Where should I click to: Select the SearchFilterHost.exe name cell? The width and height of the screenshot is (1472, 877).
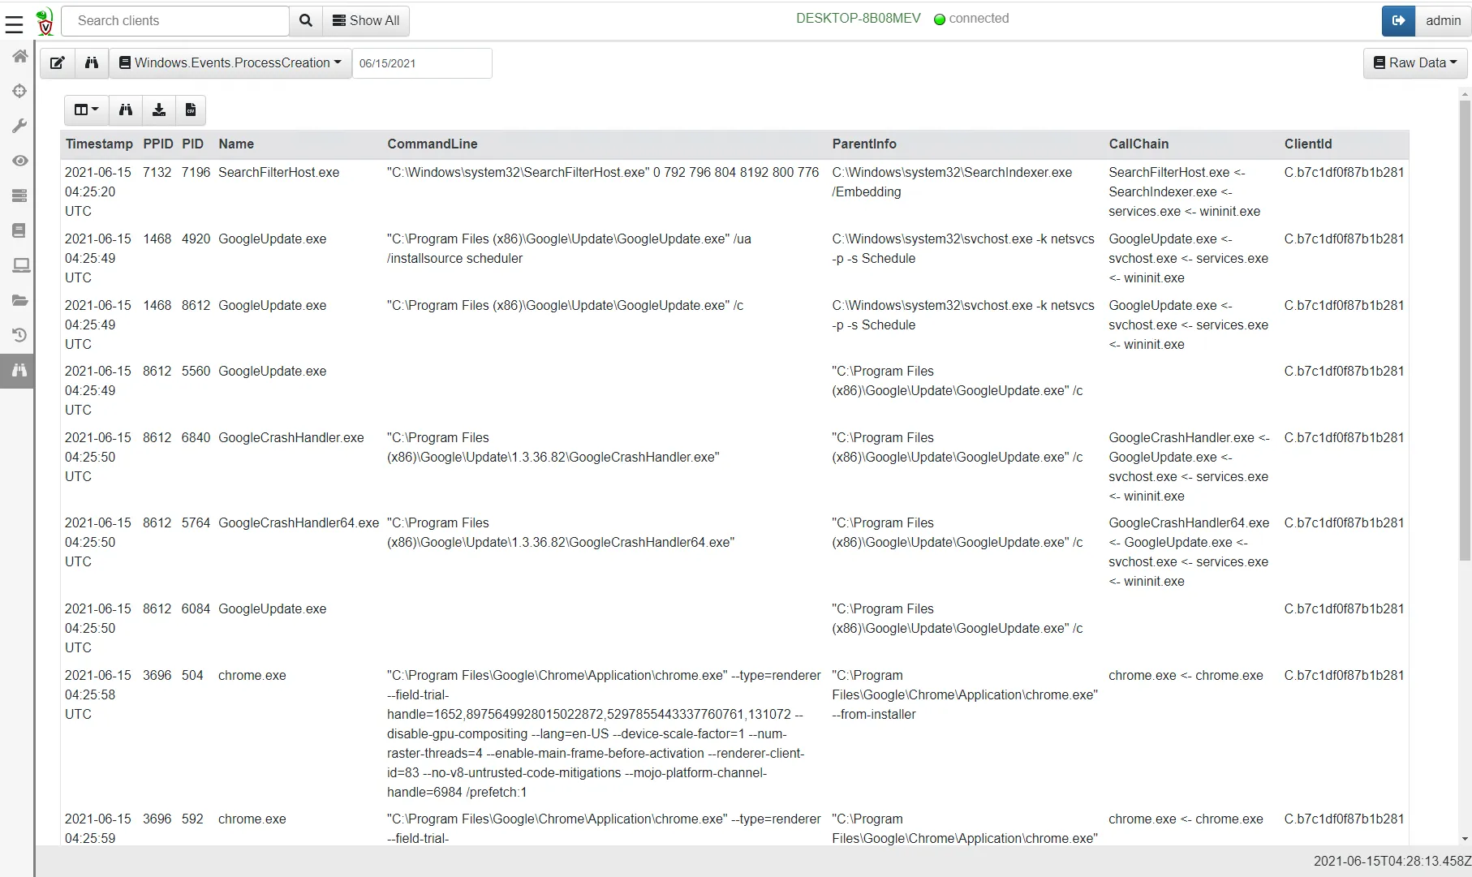(279, 173)
